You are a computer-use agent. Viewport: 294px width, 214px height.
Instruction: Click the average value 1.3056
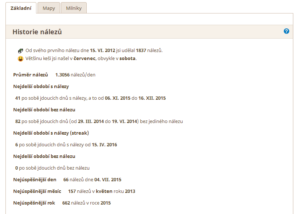pos(62,75)
